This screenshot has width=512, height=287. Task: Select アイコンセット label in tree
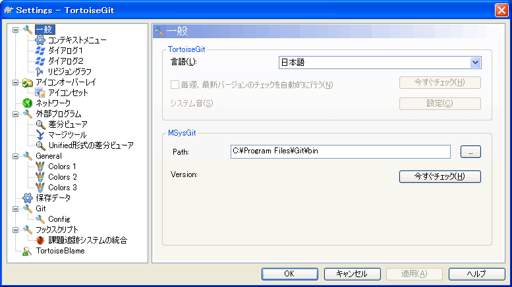click(x=68, y=93)
